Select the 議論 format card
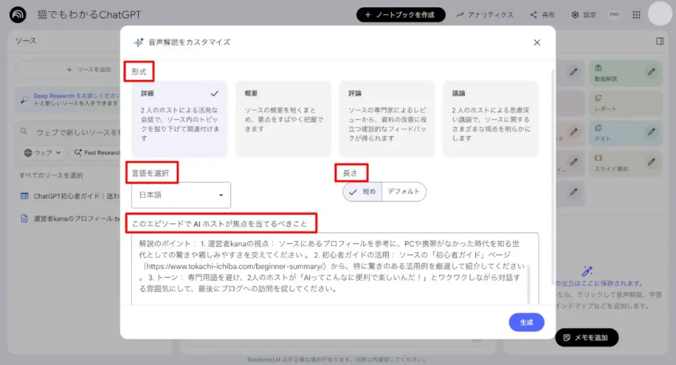 click(490, 119)
